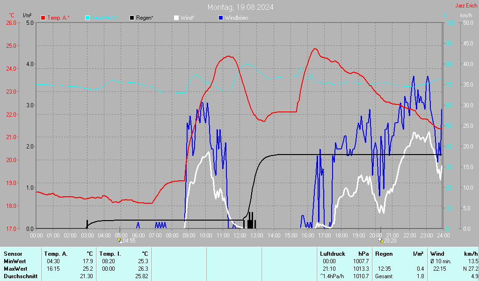Click the 12:00 mark on time axis

pos(239,235)
